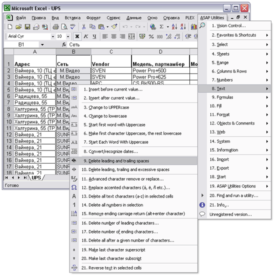Toggle Underline formatting button
The height and width of the screenshot is (275, 274).
click(94, 36)
